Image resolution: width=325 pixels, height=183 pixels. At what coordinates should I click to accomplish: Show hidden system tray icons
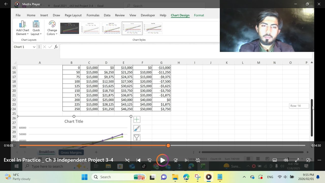[x=244, y=177]
